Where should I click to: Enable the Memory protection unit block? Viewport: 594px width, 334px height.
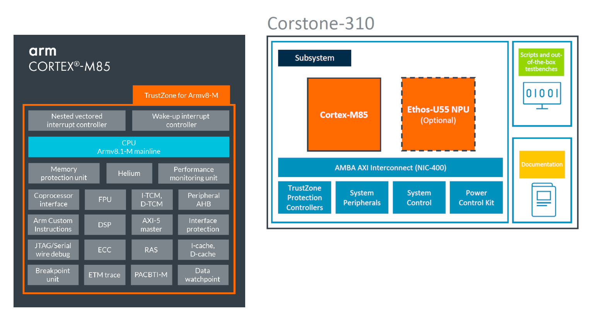click(x=63, y=173)
